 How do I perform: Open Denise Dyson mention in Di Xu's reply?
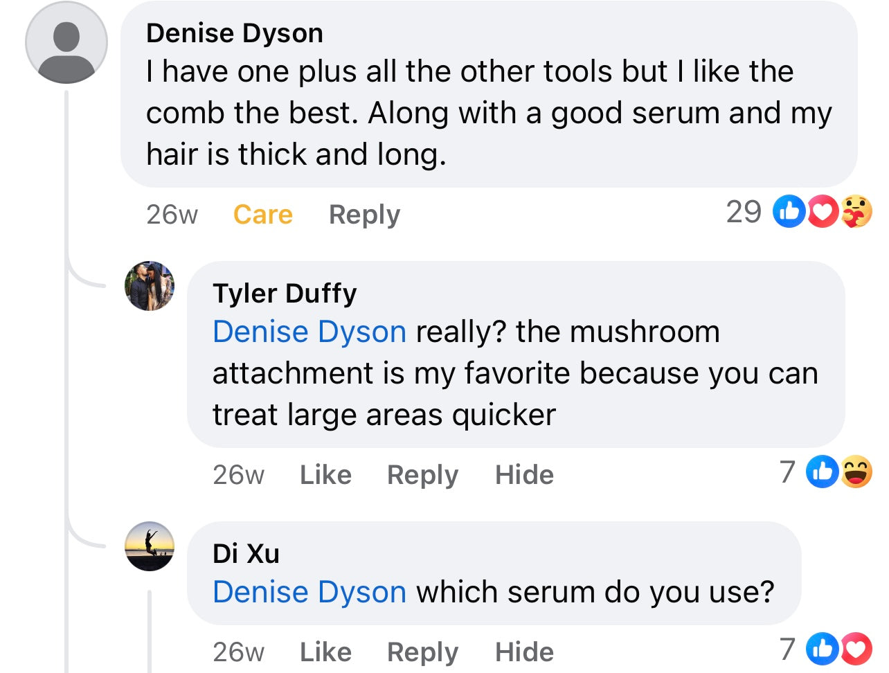[x=309, y=592]
